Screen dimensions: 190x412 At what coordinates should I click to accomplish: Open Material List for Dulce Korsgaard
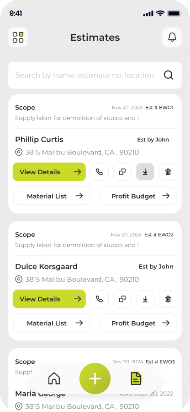pos(52,323)
